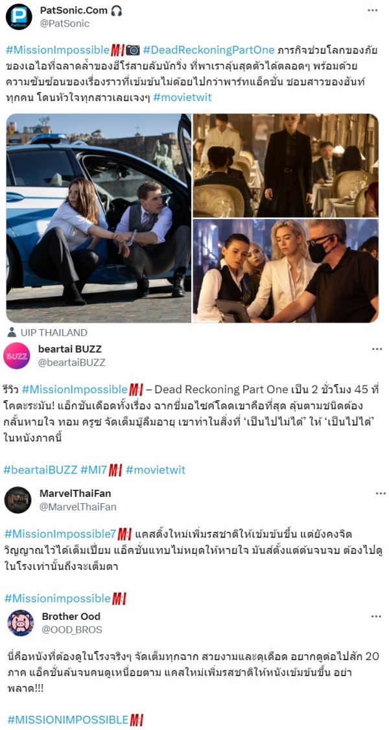The image size is (389, 730).
Task: View police car photo with handcuffed pair
Action: pos(99,218)
